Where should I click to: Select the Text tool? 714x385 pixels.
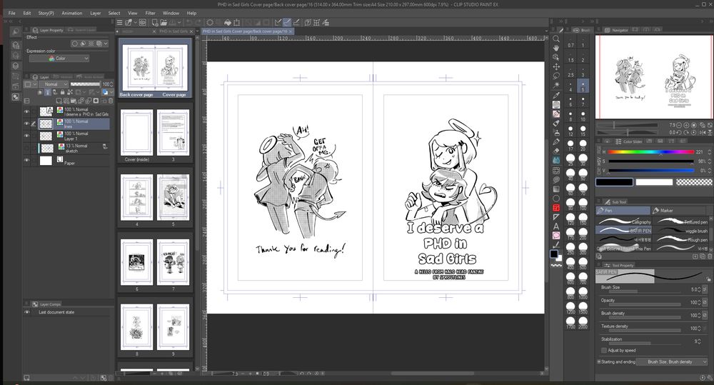pos(556,226)
